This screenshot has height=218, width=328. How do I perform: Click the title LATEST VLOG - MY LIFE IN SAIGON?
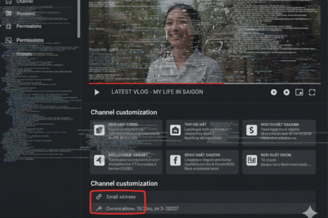pos(157,92)
